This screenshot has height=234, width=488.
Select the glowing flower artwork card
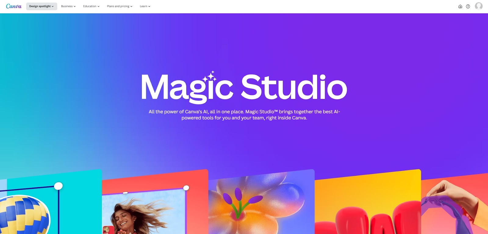point(261,202)
